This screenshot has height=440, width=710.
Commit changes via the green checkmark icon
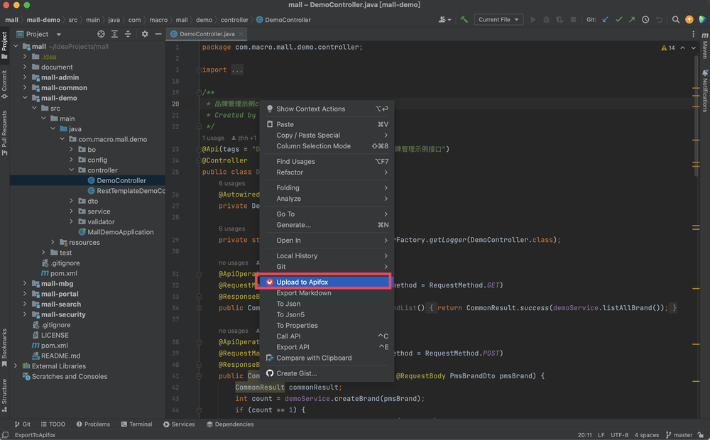[619, 19]
